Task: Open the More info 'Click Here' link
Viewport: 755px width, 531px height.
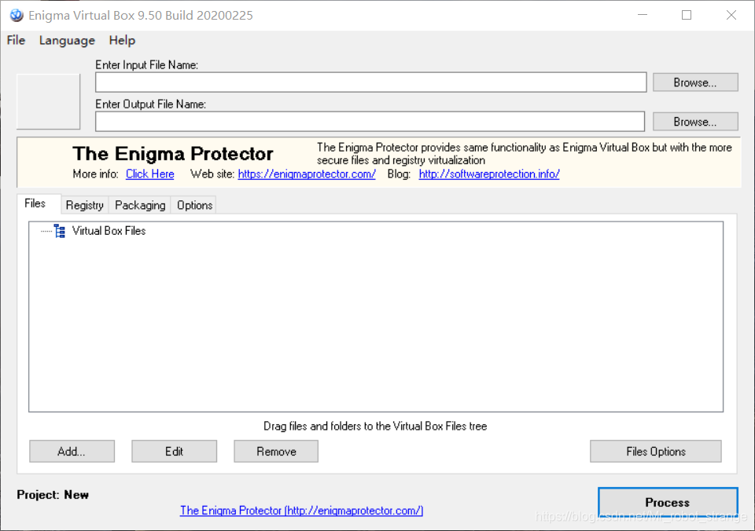Action: (149, 174)
